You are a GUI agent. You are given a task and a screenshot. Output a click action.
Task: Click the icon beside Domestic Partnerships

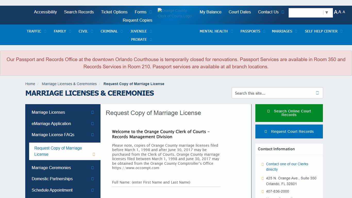pos(93,179)
